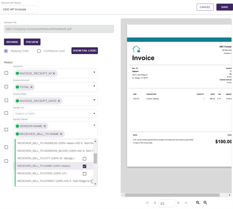Screen dimensions: 233x209
Task: Edit the Textract AIP Name field
Action: [x=20, y=9]
